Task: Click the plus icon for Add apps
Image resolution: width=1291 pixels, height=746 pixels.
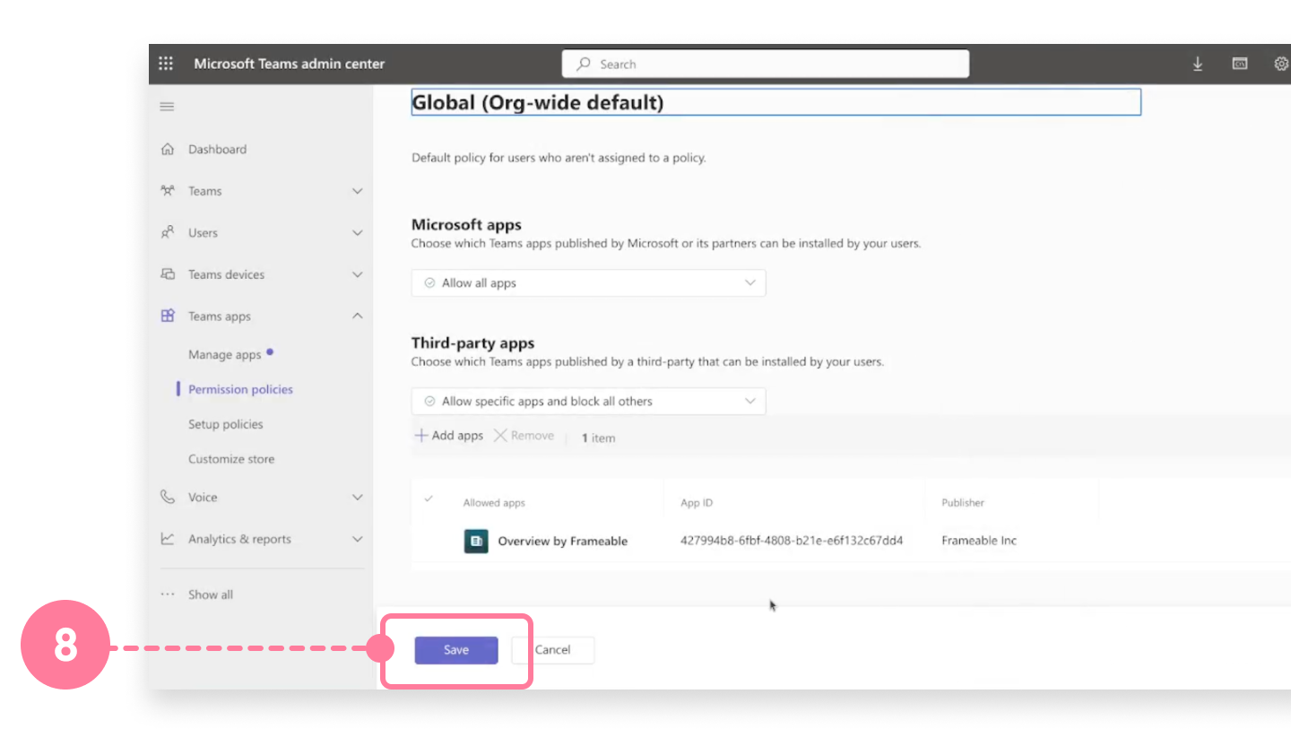Action: coord(420,436)
